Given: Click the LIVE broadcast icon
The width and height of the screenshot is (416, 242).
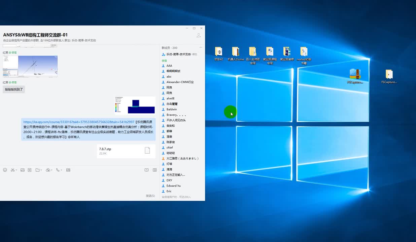Looking at the screenshot, I should click(x=68, y=170).
